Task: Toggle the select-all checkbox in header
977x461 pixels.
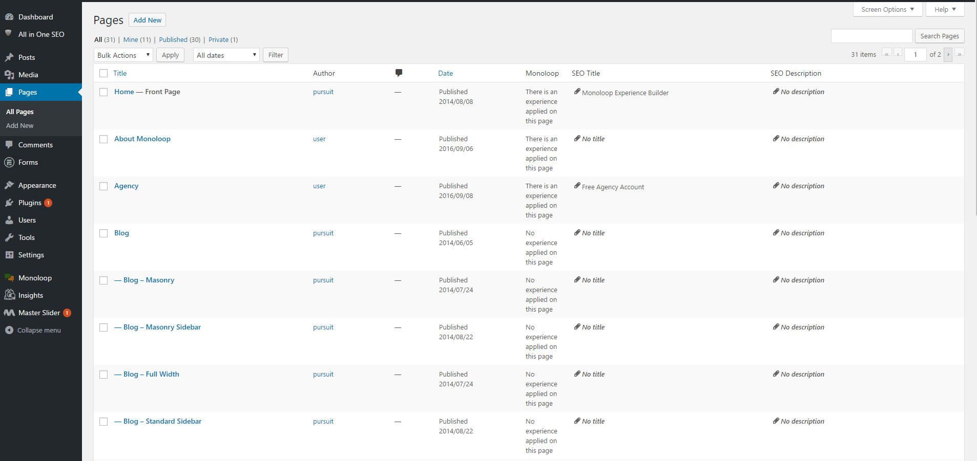Action: coord(103,73)
